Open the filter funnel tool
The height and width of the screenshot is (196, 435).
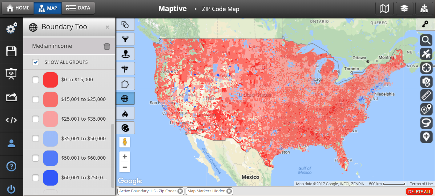pyautogui.click(x=125, y=39)
